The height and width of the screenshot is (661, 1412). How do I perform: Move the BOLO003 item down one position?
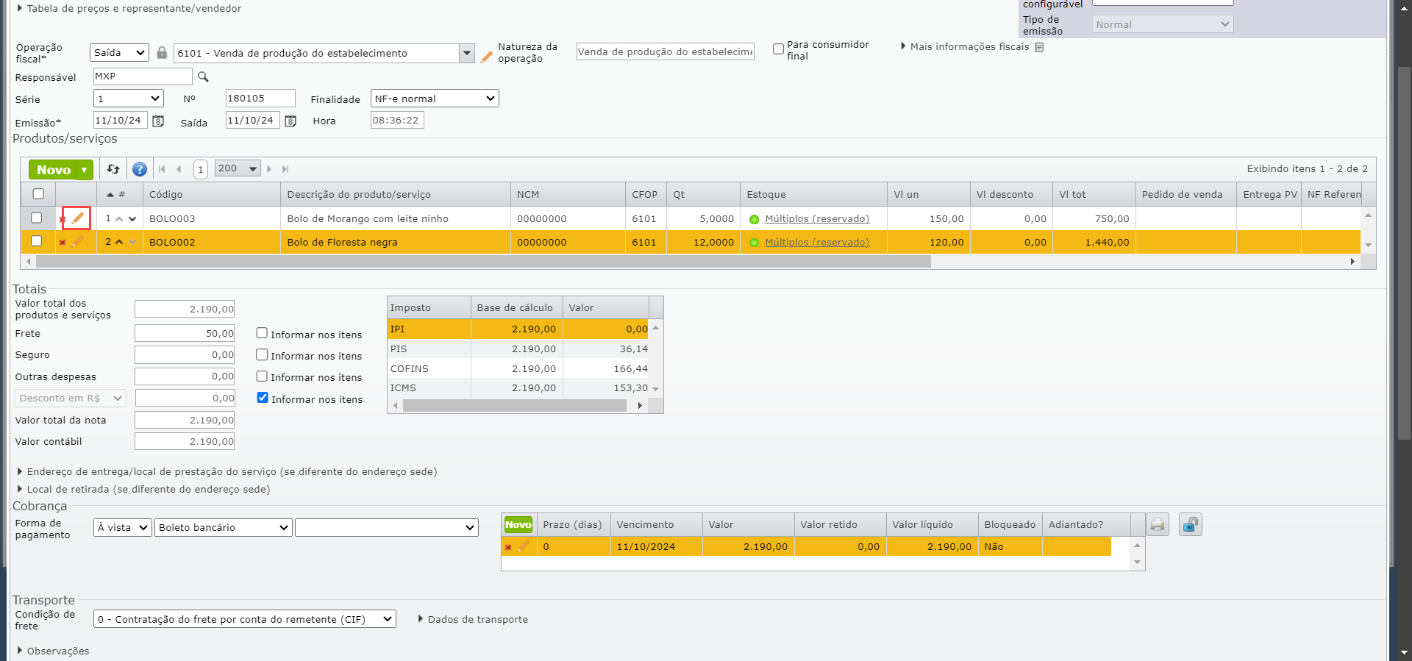pos(132,218)
